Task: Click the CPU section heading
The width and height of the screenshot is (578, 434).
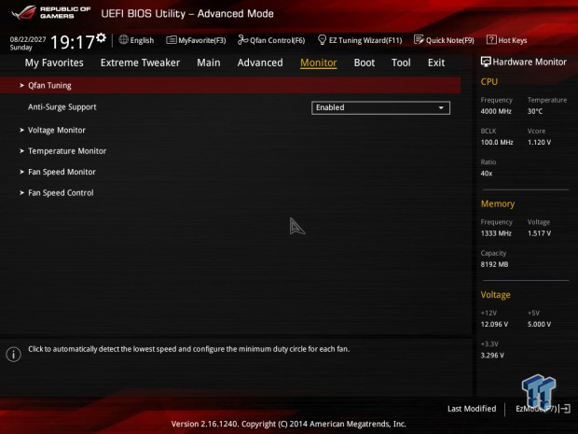Action: click(x=489, y=81)
